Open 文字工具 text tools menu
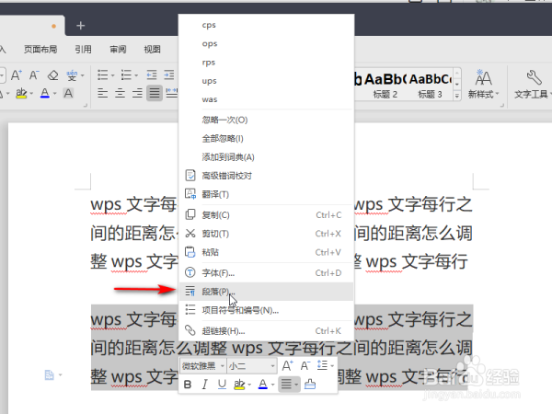Viewport: 552px width, 414px height. [x=533, y=85]
